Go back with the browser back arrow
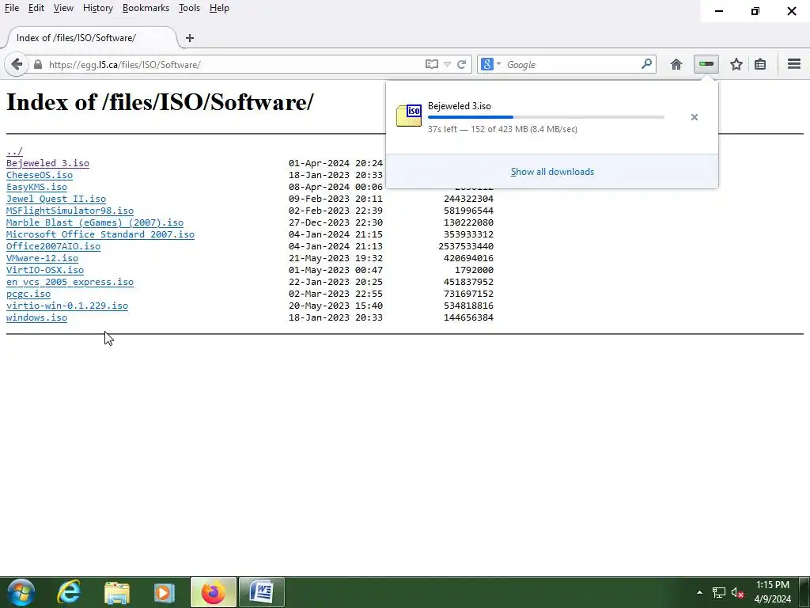This screenshot has height=608, width=810. [x=17, y=65]
